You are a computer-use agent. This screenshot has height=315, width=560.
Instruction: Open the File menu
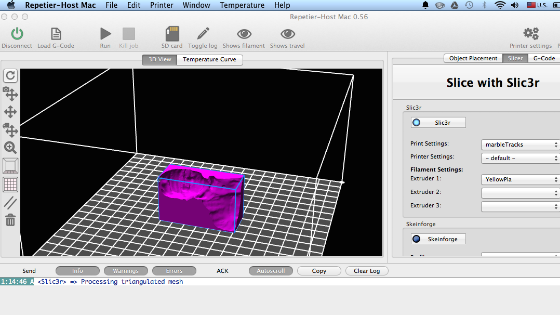(111, 5)
